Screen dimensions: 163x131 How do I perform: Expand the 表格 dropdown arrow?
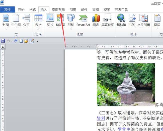[x=38, y=29]
